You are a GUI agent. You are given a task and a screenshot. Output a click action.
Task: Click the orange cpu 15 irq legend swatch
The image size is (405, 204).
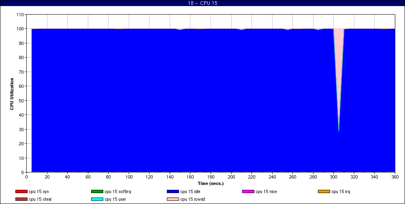[324, 191]
